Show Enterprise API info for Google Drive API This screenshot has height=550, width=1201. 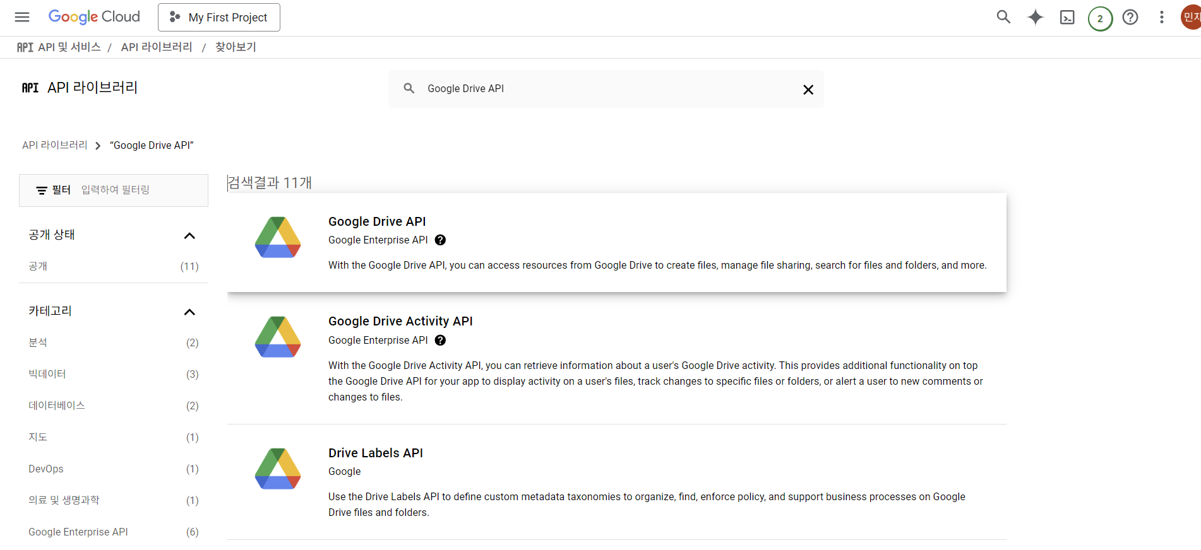pyautogui.click(x=440, y=240)
